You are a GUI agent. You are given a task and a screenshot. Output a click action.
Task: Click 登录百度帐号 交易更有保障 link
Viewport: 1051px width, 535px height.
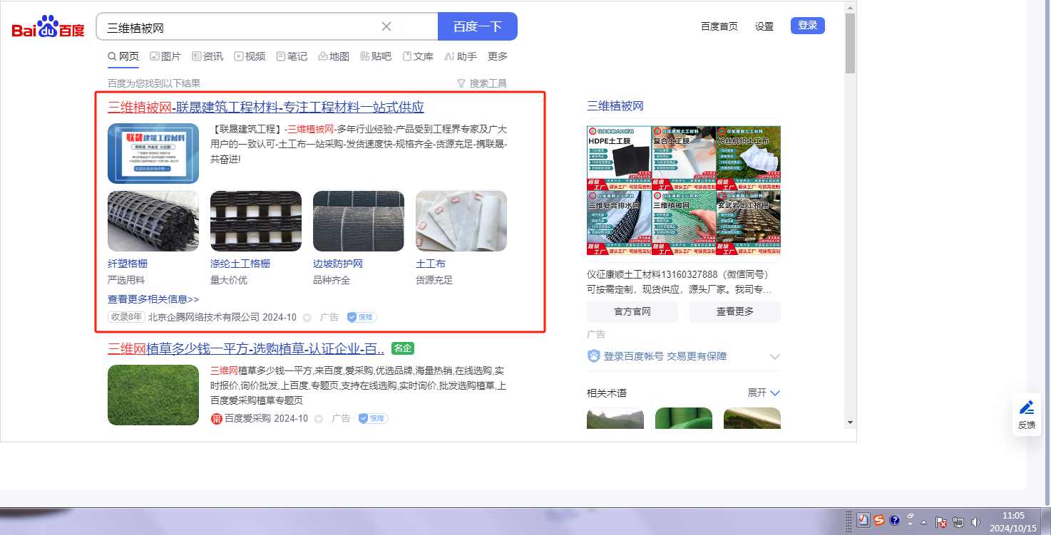coord(665,356)
